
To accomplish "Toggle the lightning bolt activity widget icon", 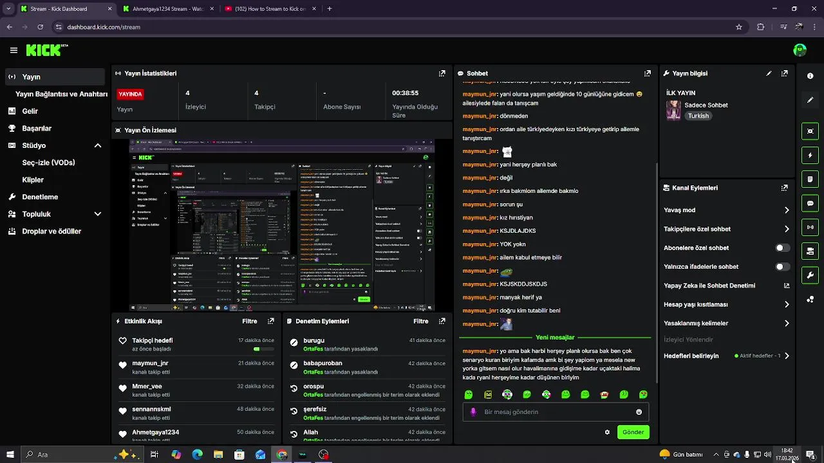I will pos(810,155).
